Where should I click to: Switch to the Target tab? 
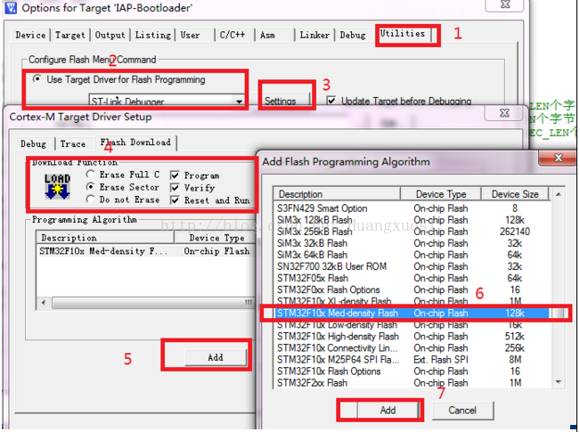(x=69, y=35)
